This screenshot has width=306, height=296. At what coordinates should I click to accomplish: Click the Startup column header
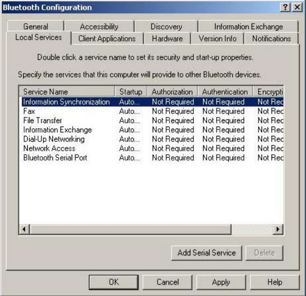(x=131, y=92)
